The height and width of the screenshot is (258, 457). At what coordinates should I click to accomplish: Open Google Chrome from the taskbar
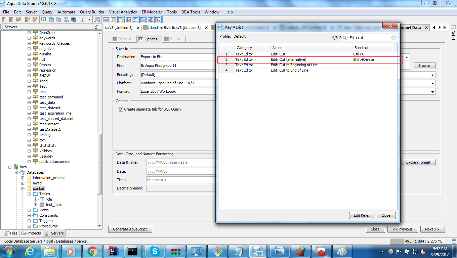coord(92,251)
